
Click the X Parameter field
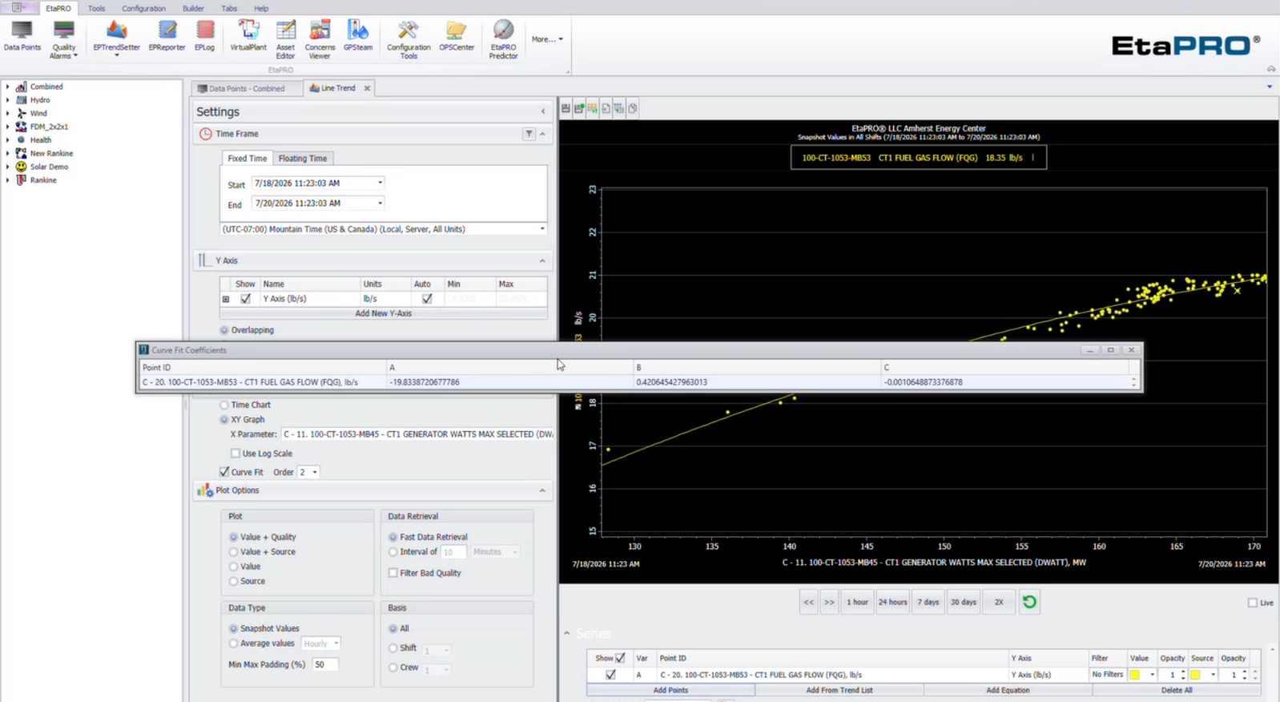pos(417,434)
